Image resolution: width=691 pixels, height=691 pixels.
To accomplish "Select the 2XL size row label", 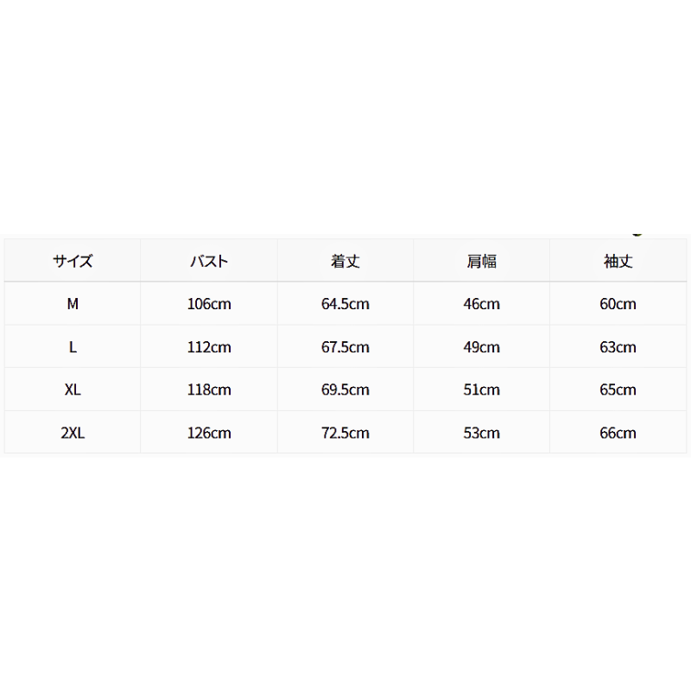I will [73, 433].
